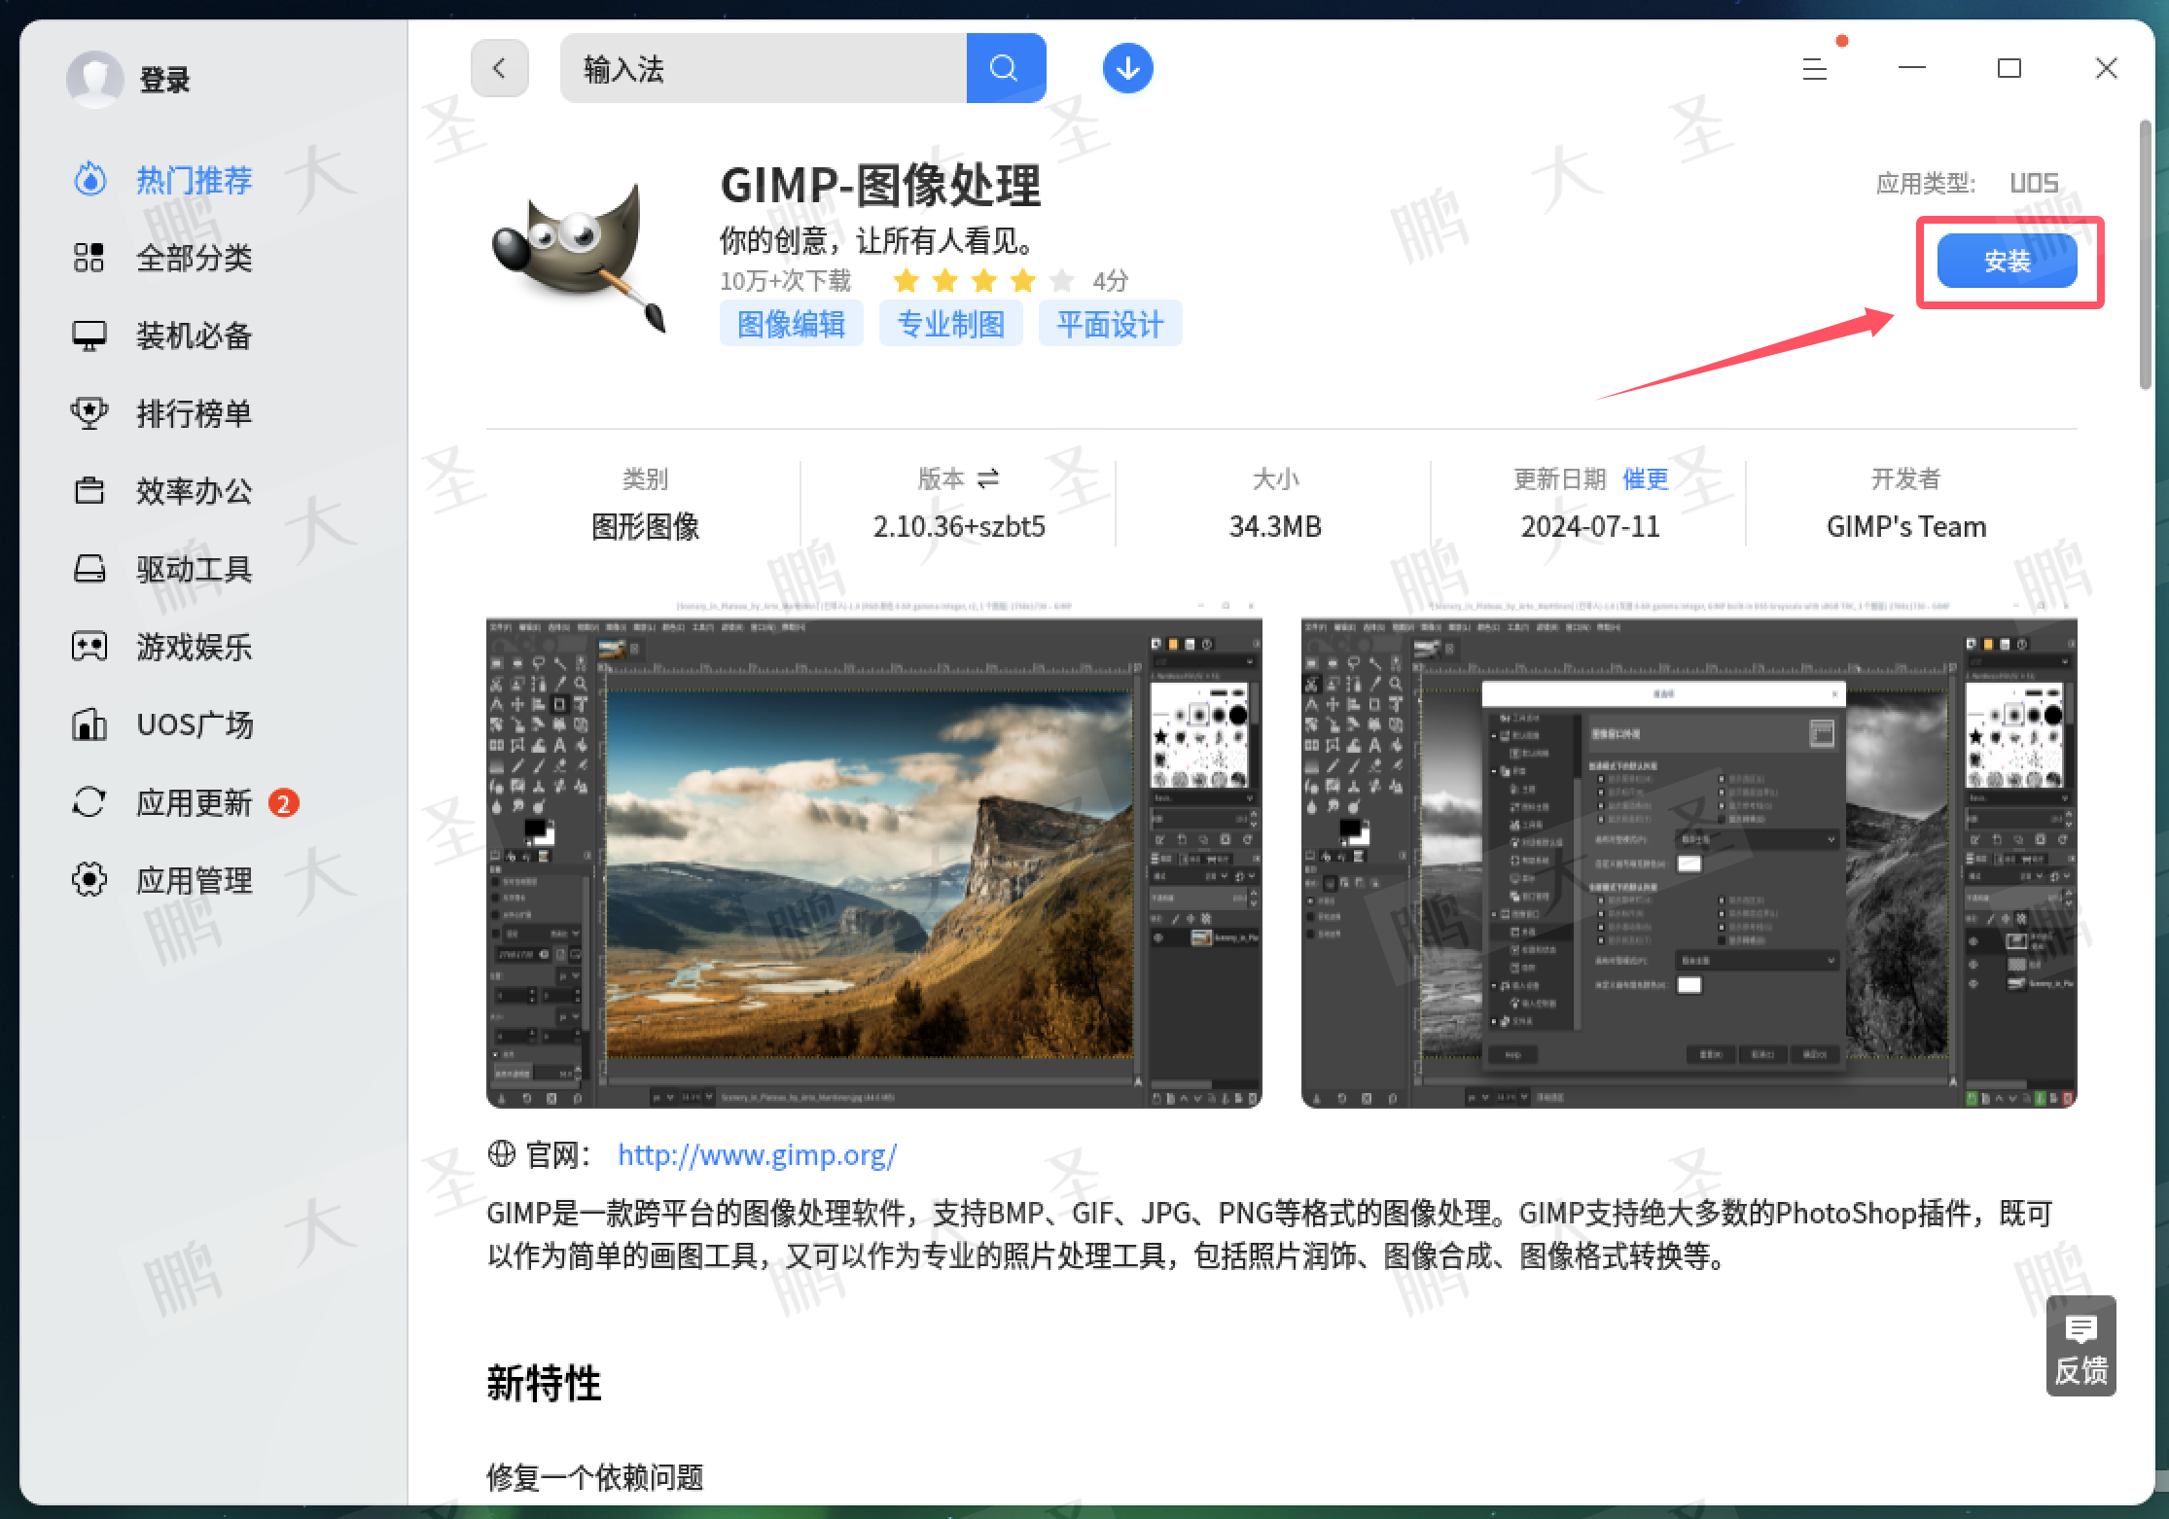Click the version switch arrows icon
The width and height of the screenshot is (2169, 1519).
(x=988, y=478)
